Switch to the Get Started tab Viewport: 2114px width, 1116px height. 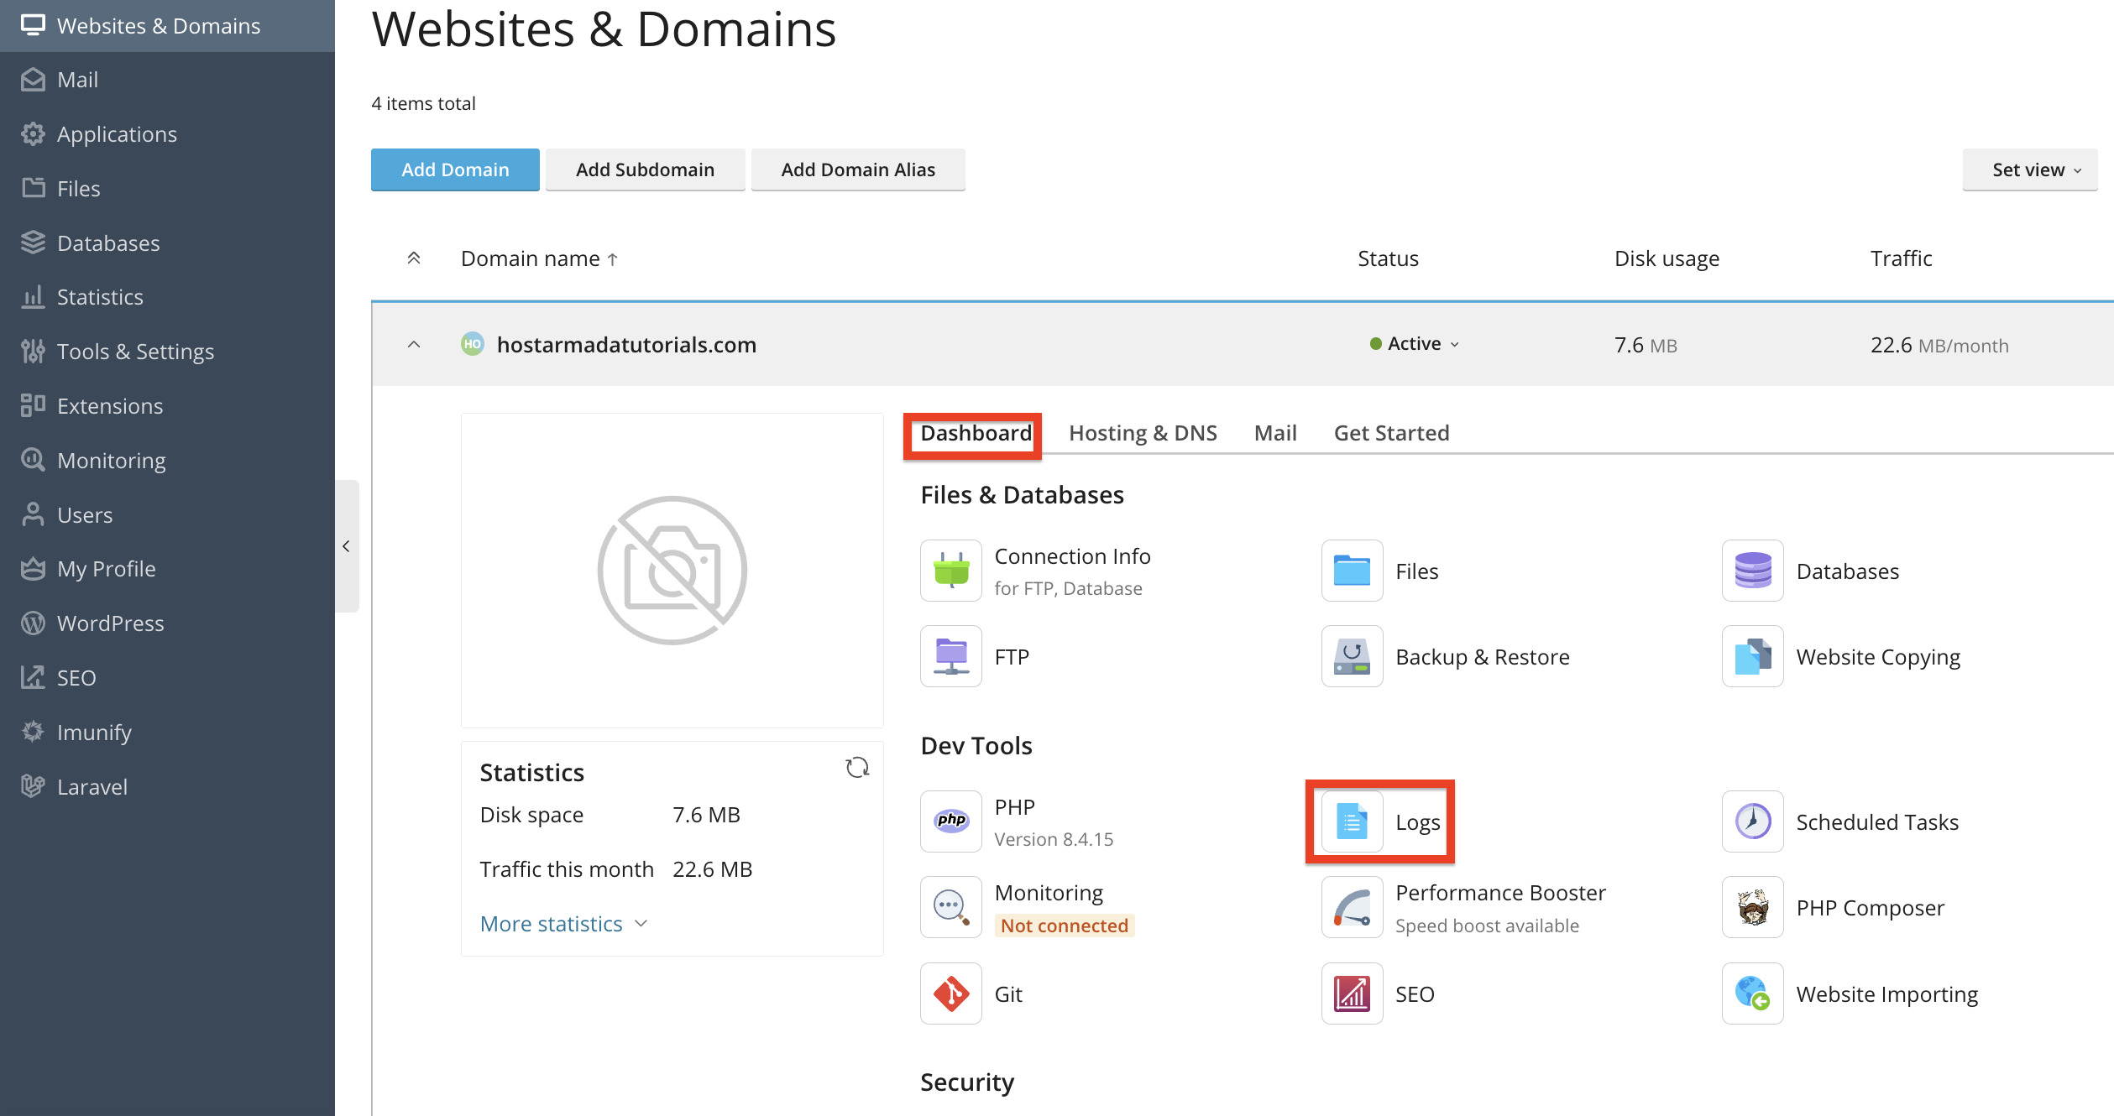(1391, 433)
